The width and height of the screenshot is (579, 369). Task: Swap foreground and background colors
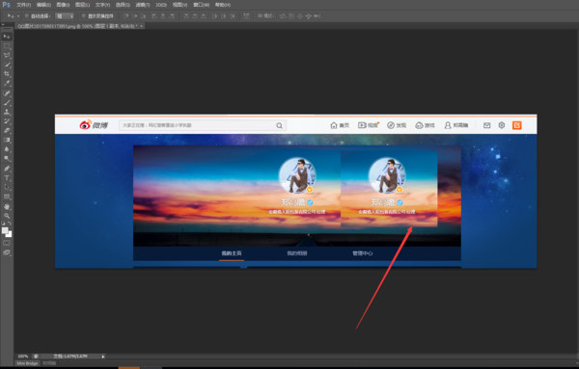click(10, 224)
